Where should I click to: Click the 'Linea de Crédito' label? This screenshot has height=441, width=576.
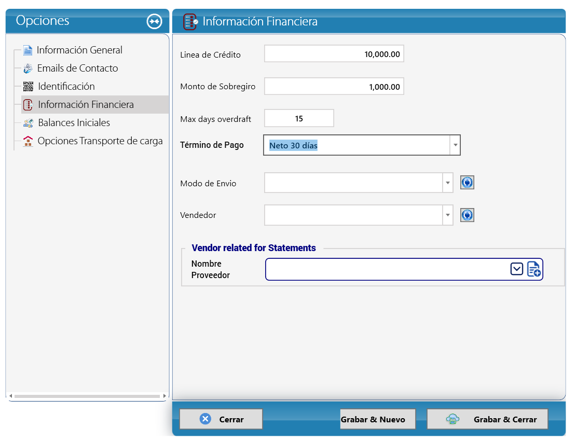[210, 54]
